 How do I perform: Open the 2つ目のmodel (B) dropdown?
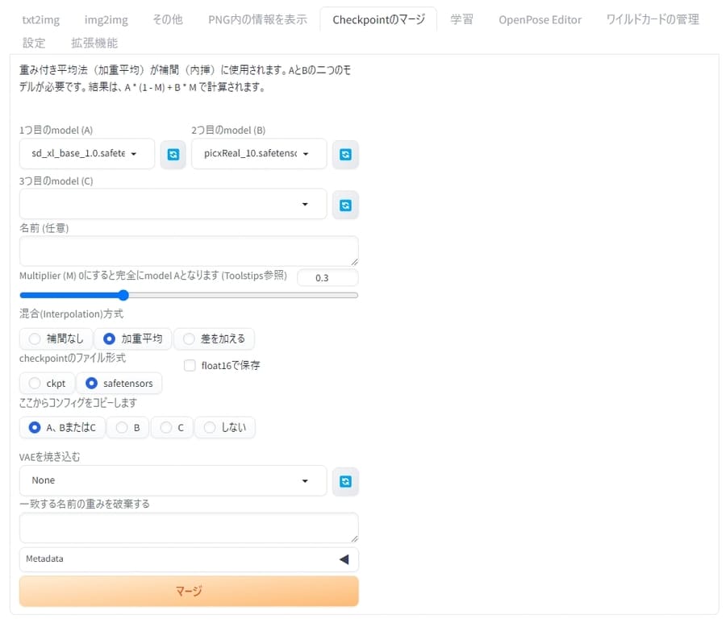tap(258, 154)
